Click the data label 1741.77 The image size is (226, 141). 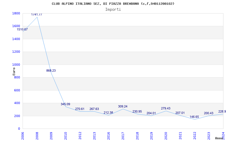(37, 14)
